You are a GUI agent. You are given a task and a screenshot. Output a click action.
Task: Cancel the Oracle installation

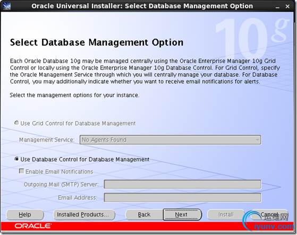coord(269,215)
